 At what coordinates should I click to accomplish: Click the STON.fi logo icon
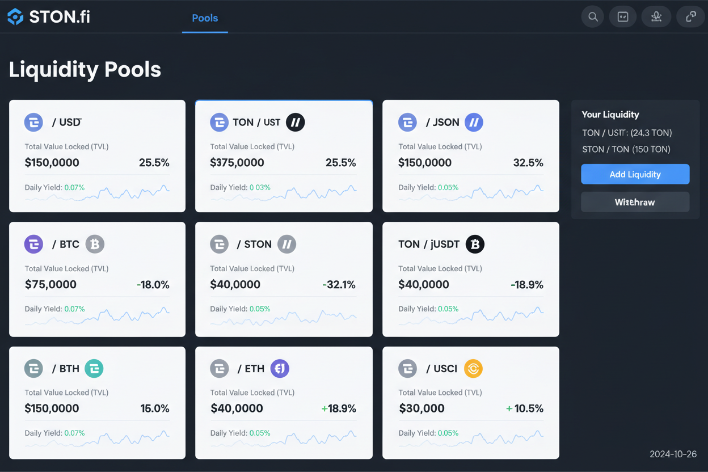(x=15, y=16)
